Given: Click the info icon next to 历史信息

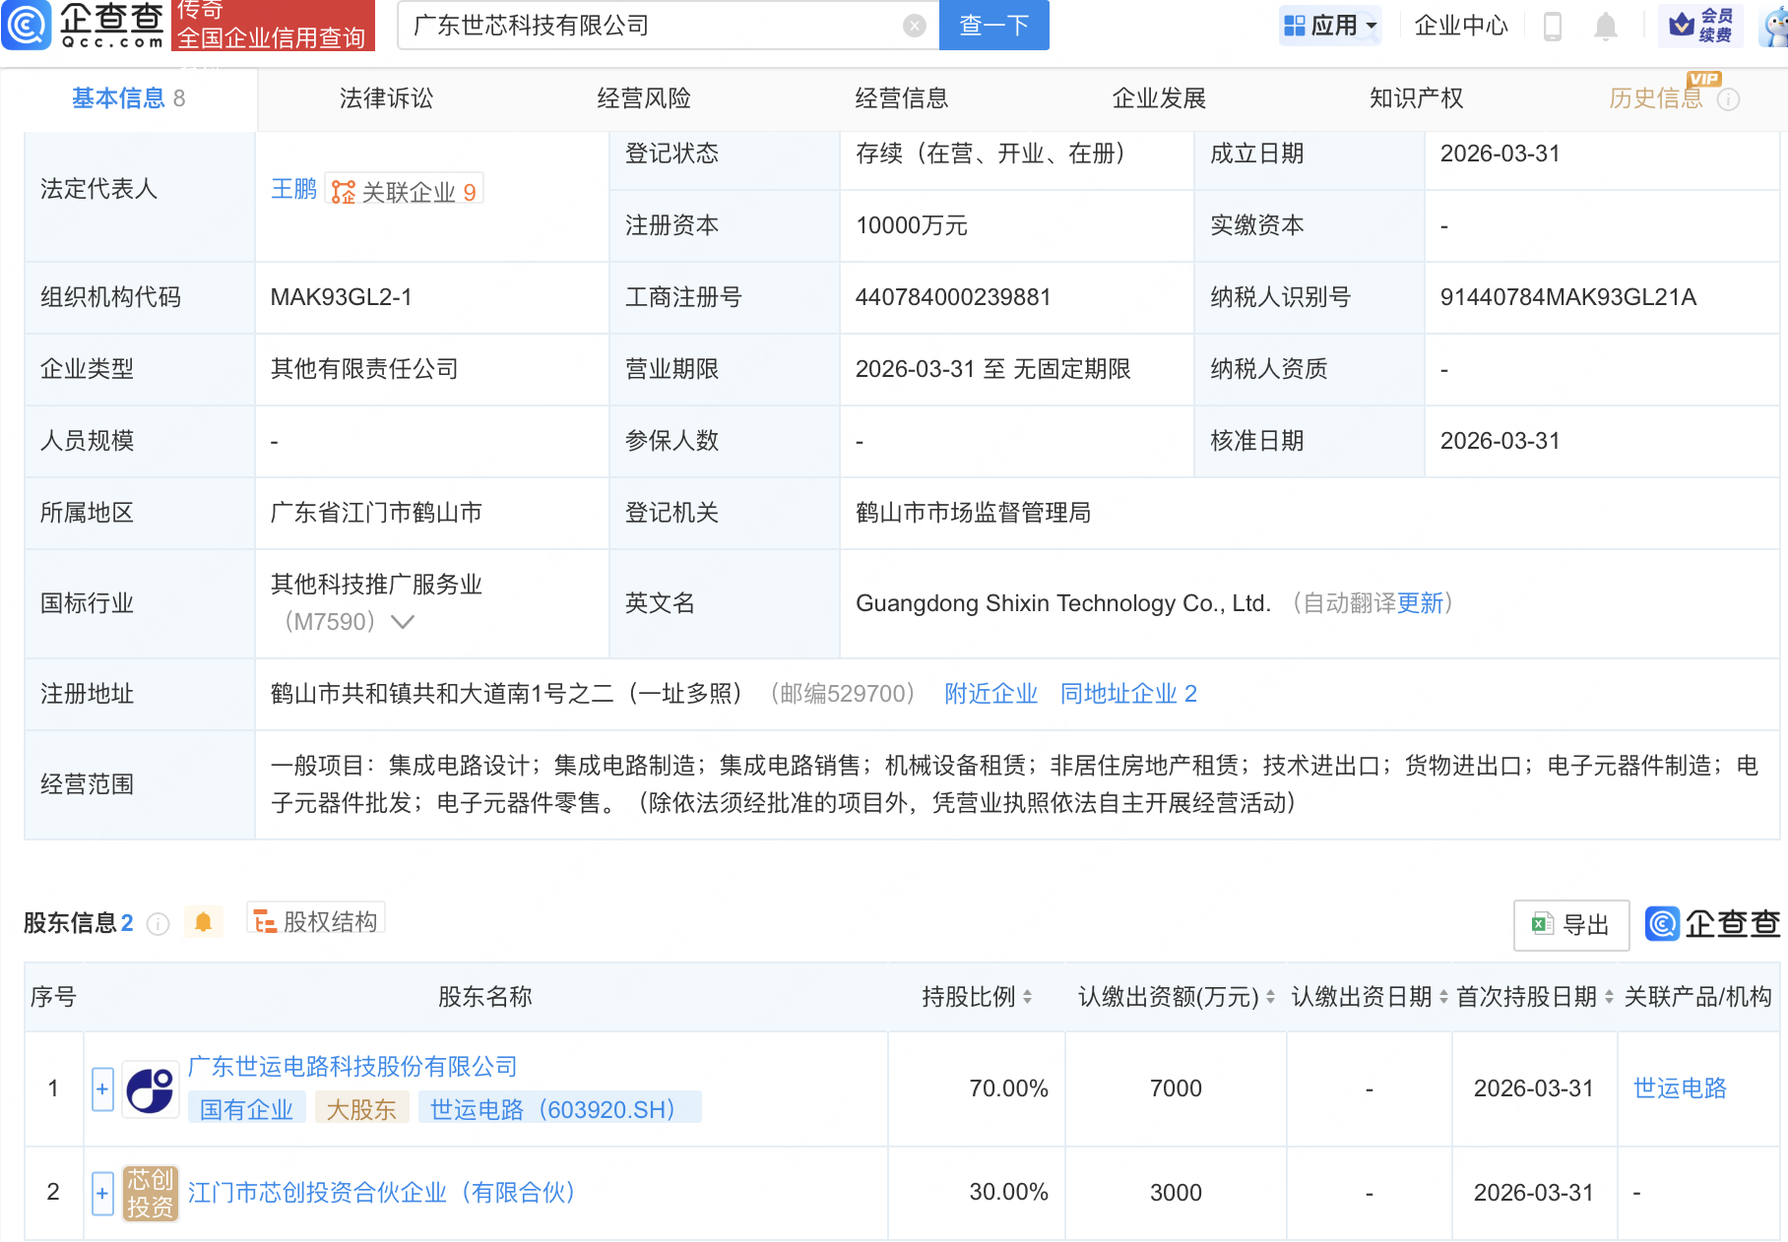Looking at the screenshot, I should click(x=1728, y=98).
